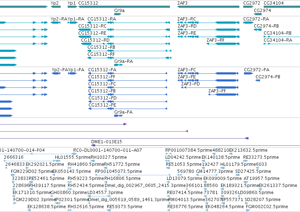This screenshot has width=300, height=212.
Task: Click protein CG15312-PE
Action: [x=102, y=105]
